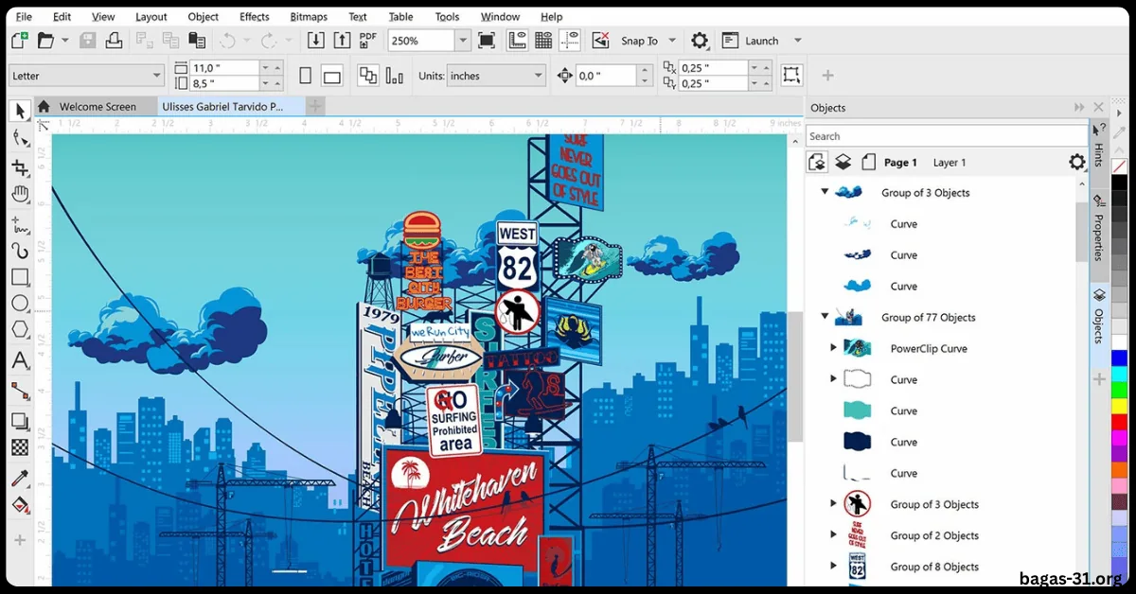Screen dimensions: 1136x594
Task: Switch page orientation to portrait
Action: (x=303, y=75)
